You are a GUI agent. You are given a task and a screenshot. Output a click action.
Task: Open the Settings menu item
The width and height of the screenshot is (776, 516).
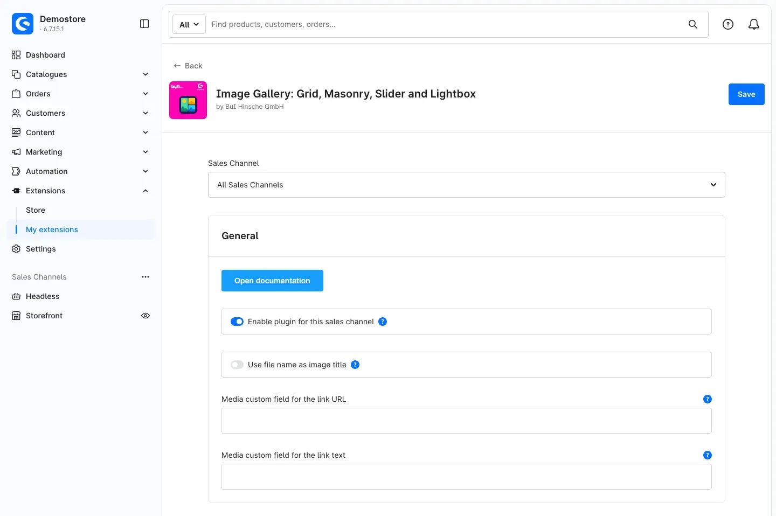(x=41, y=249)
